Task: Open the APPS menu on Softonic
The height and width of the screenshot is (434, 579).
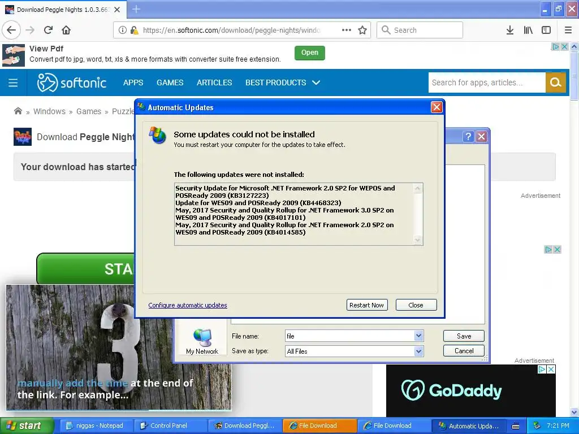Action: coord(133,83)
